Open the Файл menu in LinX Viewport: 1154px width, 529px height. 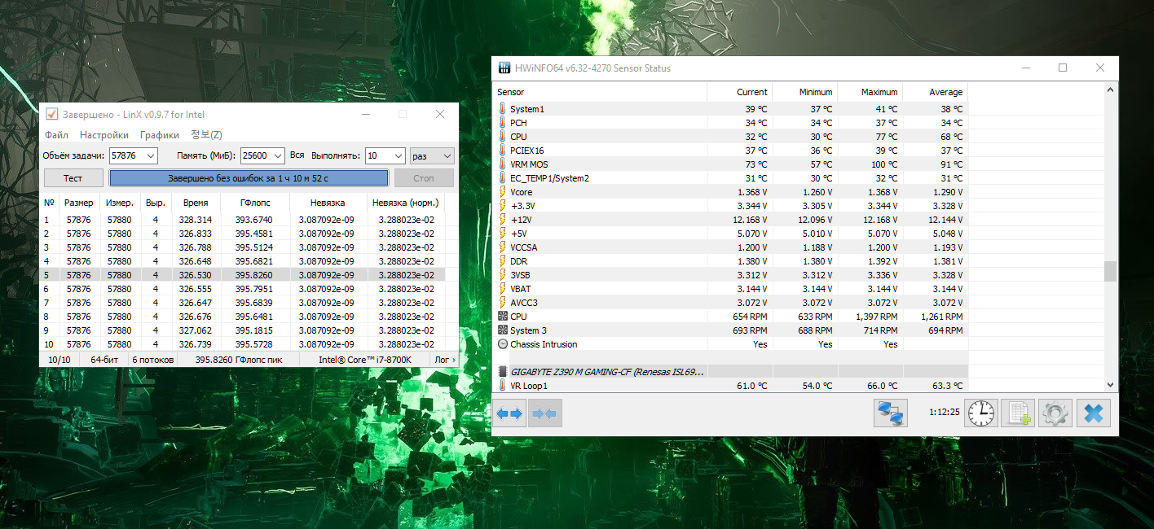pyautogui.click(x=56, y=135)
